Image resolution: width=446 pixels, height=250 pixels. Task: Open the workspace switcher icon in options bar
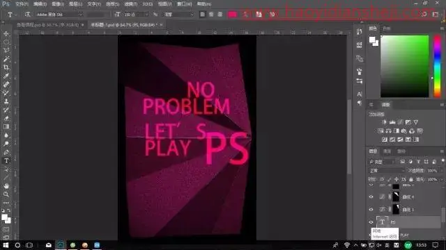point(435,14)
